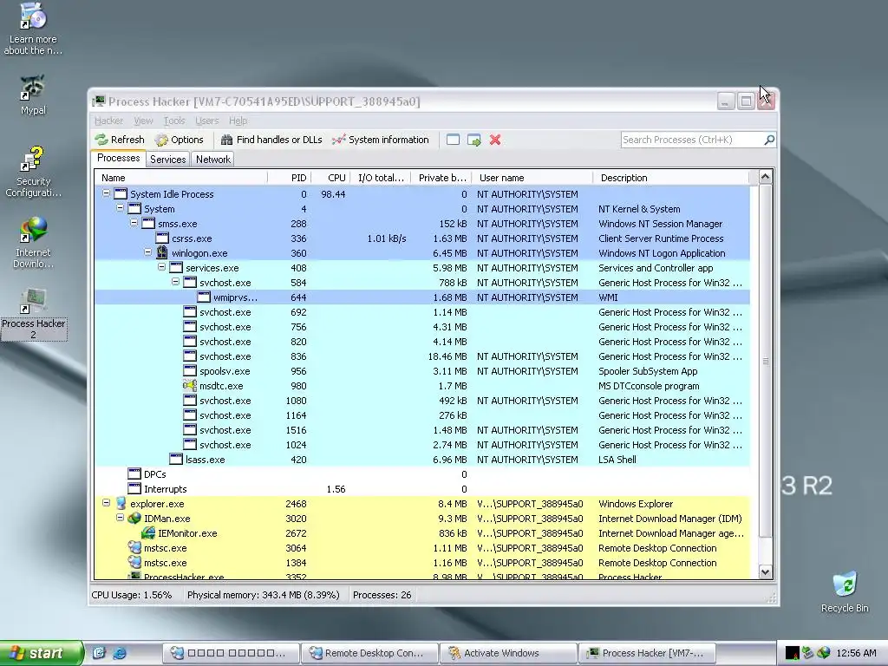Open the Mypal desktop shortcut
The image size is (888, 666).
coord(33,95)
